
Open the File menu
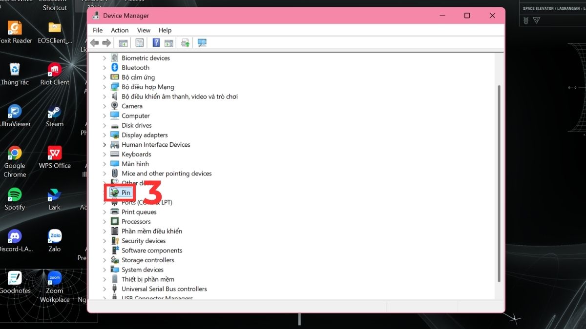97,30
